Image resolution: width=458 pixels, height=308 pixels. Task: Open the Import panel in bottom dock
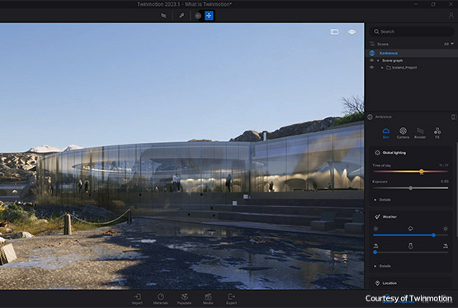click(137, 299)
